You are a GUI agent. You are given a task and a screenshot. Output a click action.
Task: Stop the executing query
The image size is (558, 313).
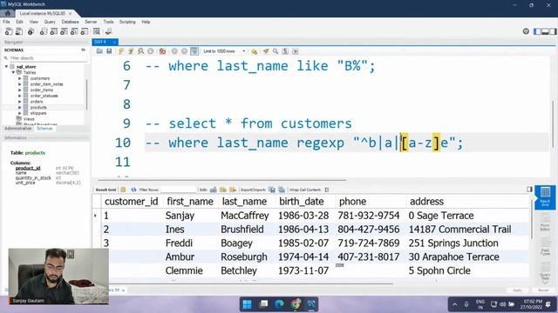[151, 51]
